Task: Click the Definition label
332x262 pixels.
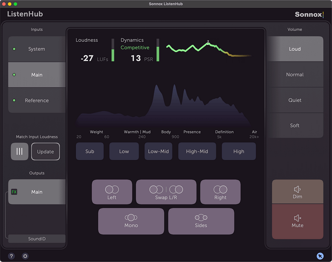Action: (x=224, y=132)
